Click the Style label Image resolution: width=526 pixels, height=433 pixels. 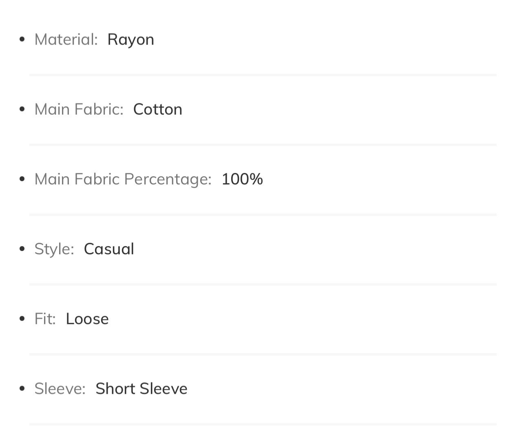point(54,249)
